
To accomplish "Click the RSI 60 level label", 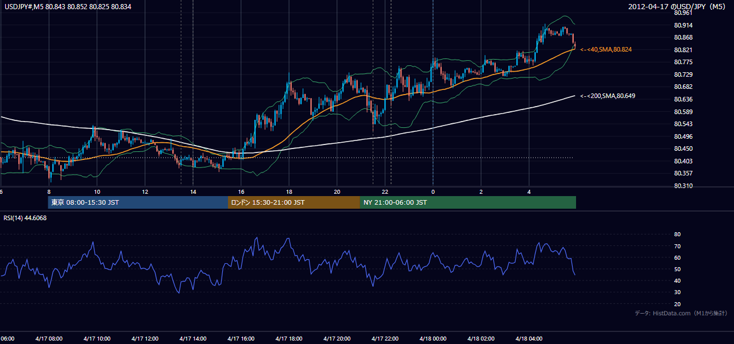I will [677, 257].
